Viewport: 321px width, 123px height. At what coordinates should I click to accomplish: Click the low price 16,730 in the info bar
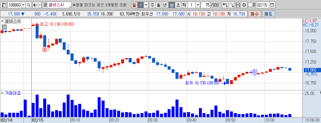tap(239, 14)
